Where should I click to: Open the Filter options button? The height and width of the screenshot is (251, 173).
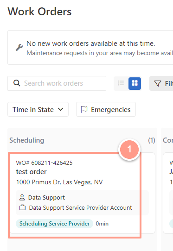coord(161,83)
